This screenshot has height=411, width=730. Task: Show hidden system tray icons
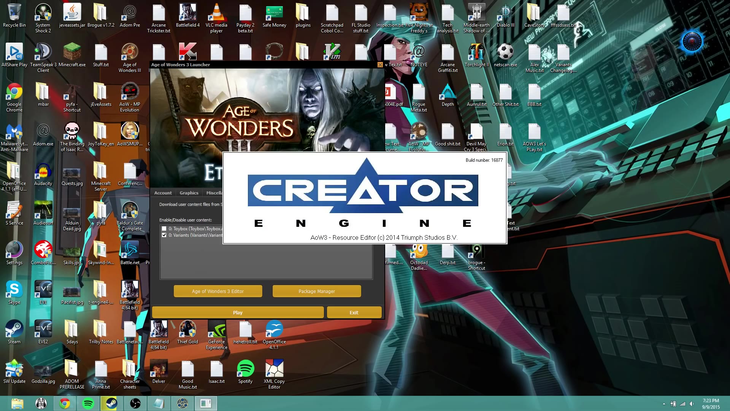[664, 404]
